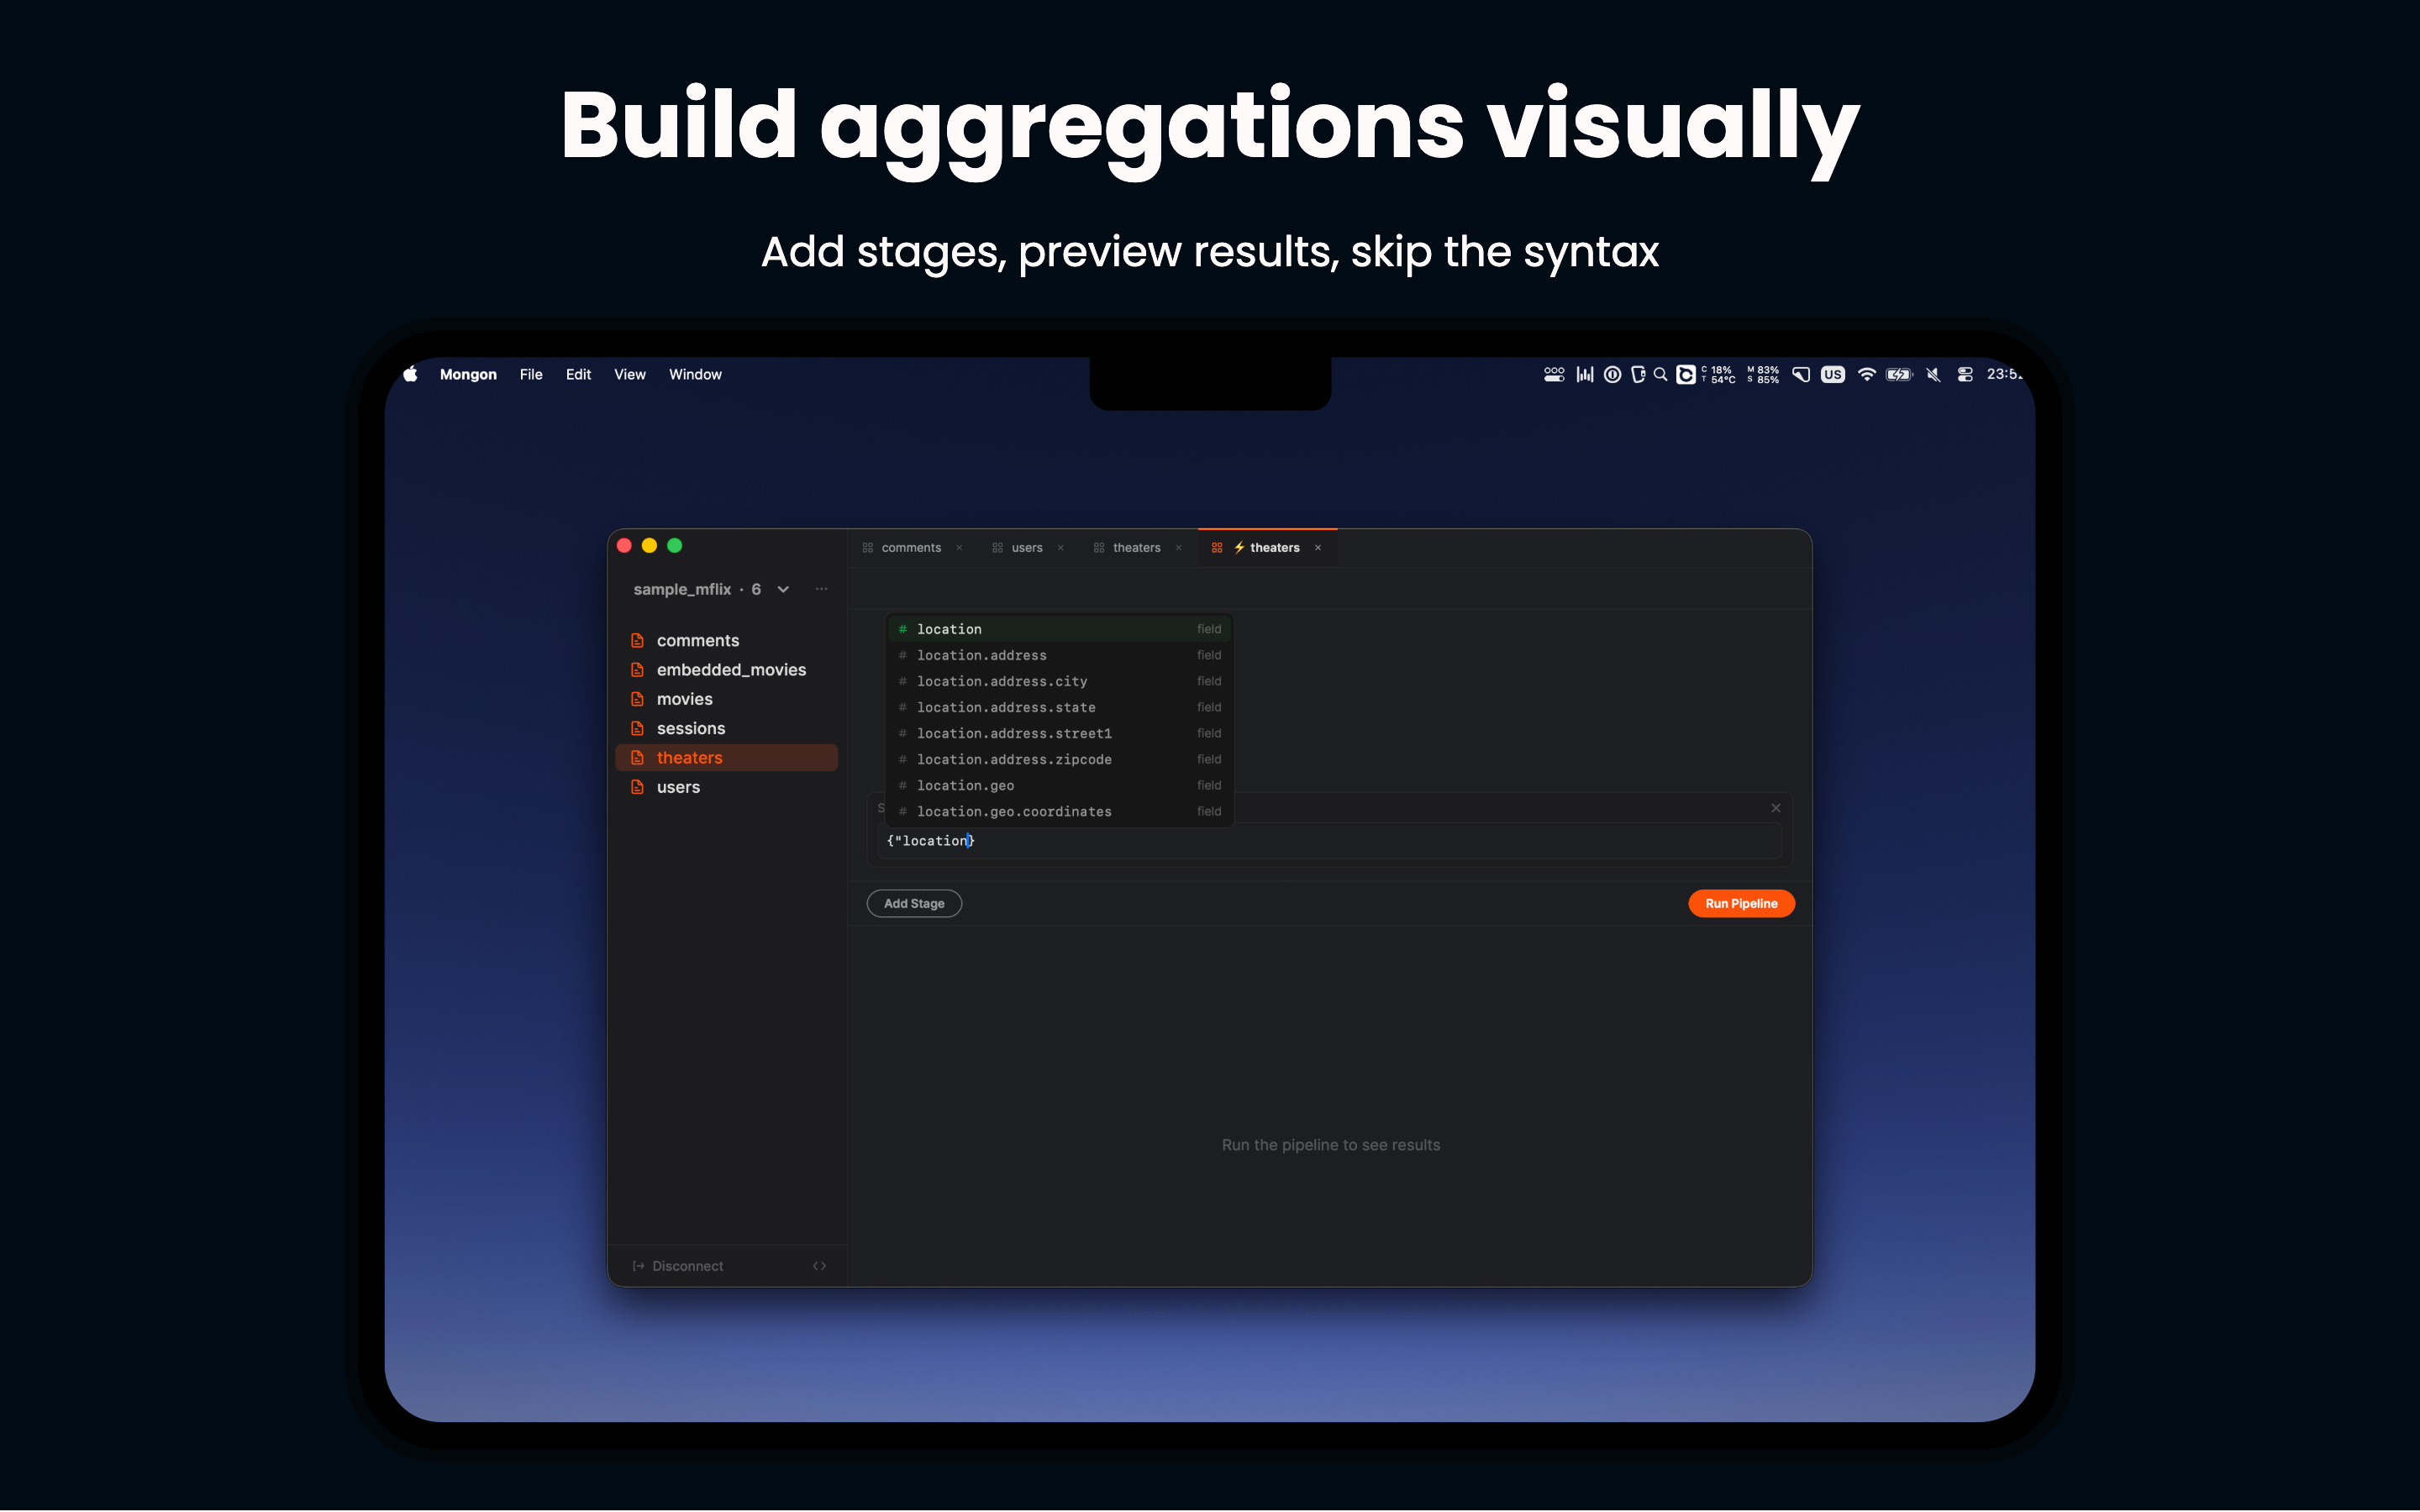The width and height of the screenshot is (2420, 1512).
Task: Open the embedded_movies collection
Action: click(x=726, y=670)
